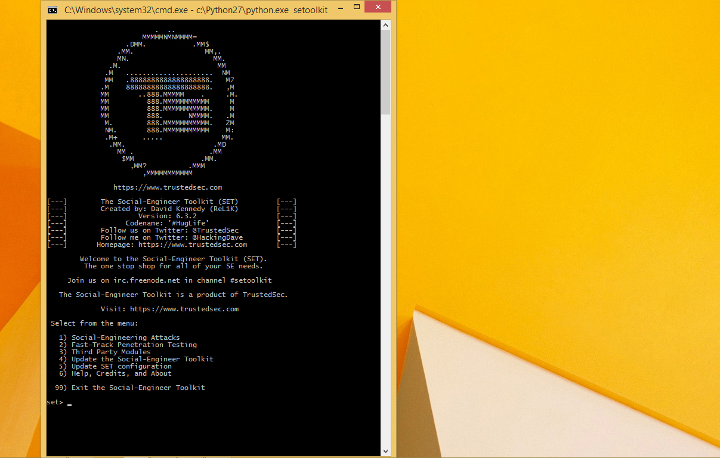
Task: Minimize the setoolkit command window
Action: pyautogui.click(x=339, y=8)
